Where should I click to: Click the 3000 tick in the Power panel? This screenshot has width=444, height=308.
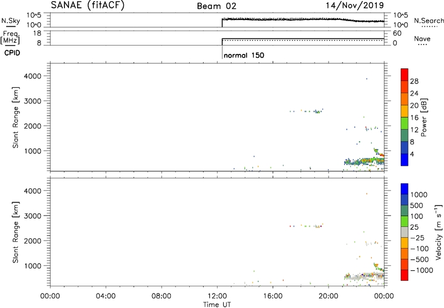click(x=33, y=101)
